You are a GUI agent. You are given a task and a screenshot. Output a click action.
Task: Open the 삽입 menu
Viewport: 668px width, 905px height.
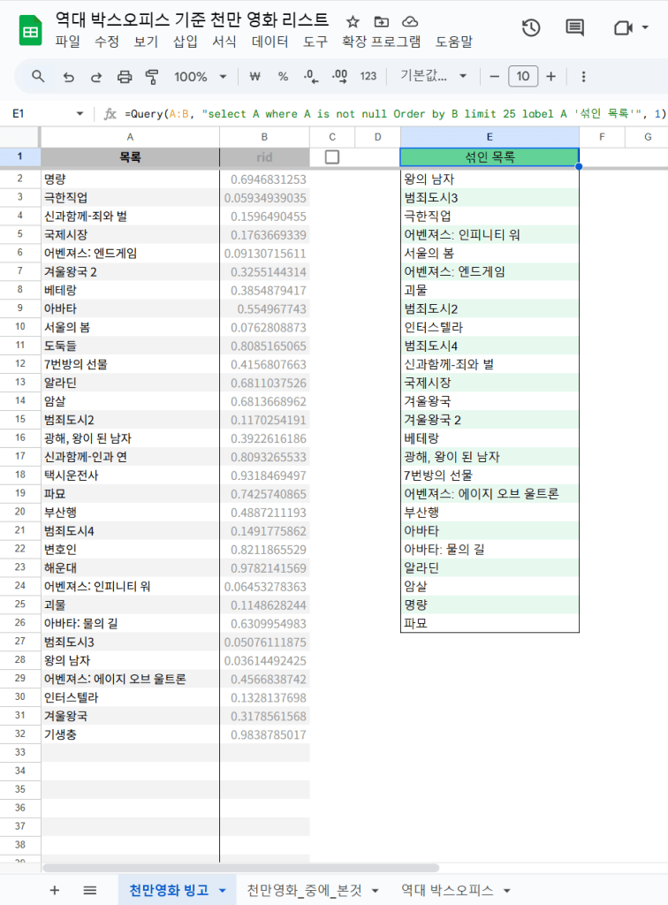(x=186, y=42)
